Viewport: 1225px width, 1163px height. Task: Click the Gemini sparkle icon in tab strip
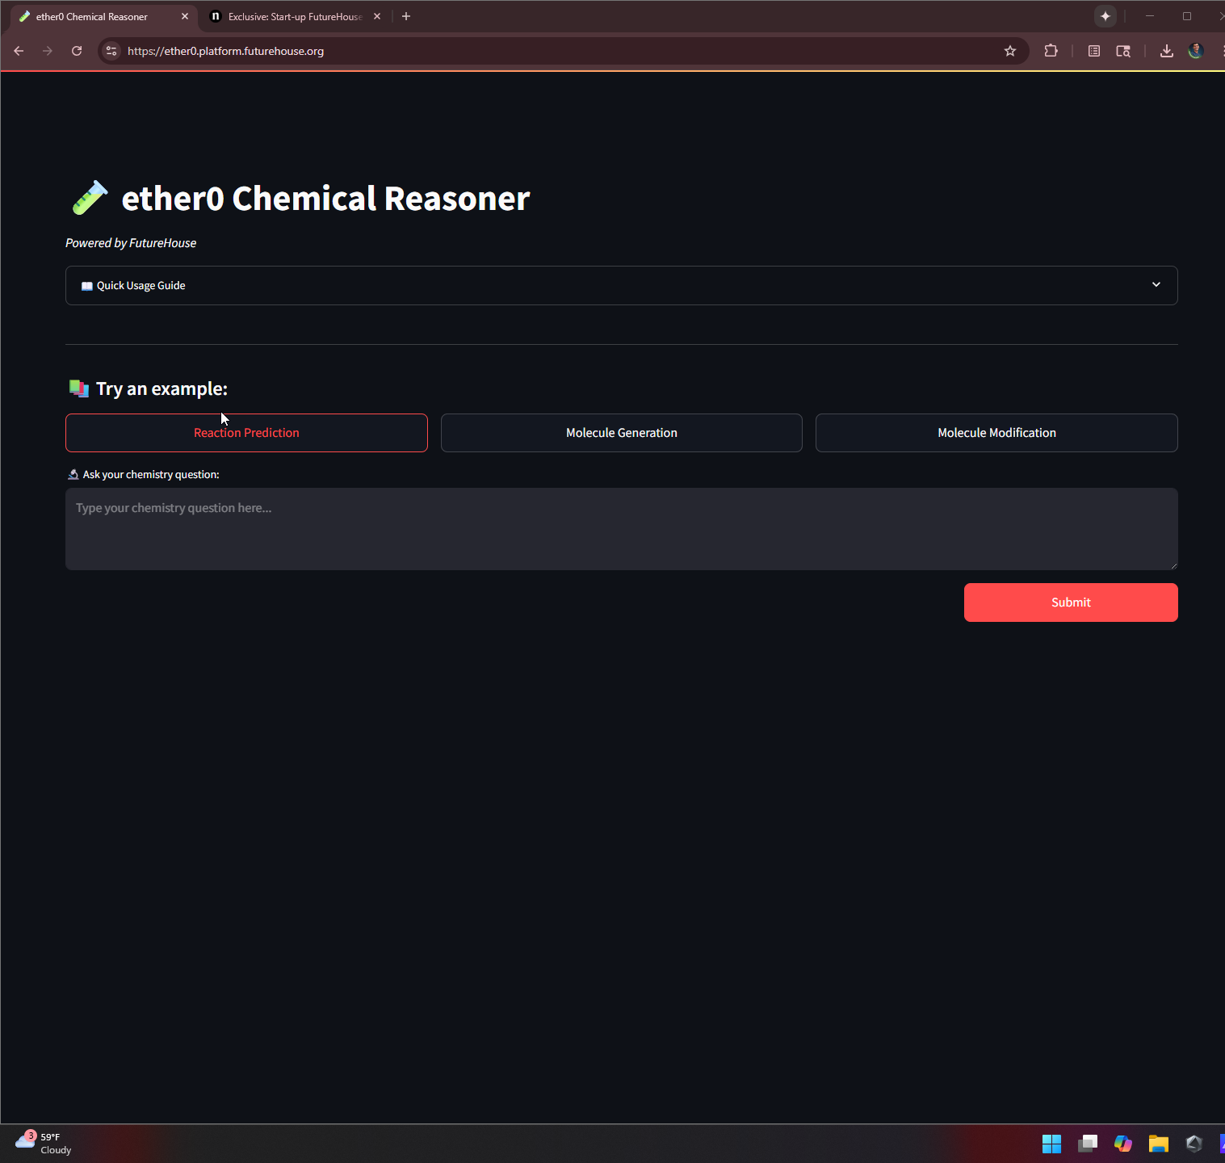[x=1105, y=16]
